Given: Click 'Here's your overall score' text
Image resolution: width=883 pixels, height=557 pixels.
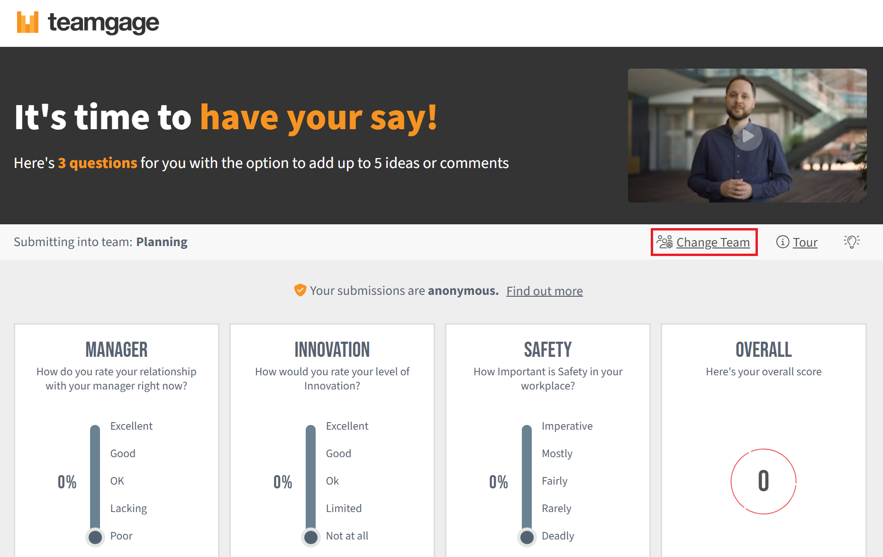Looking at the screenshot, I should coord(764,371).
